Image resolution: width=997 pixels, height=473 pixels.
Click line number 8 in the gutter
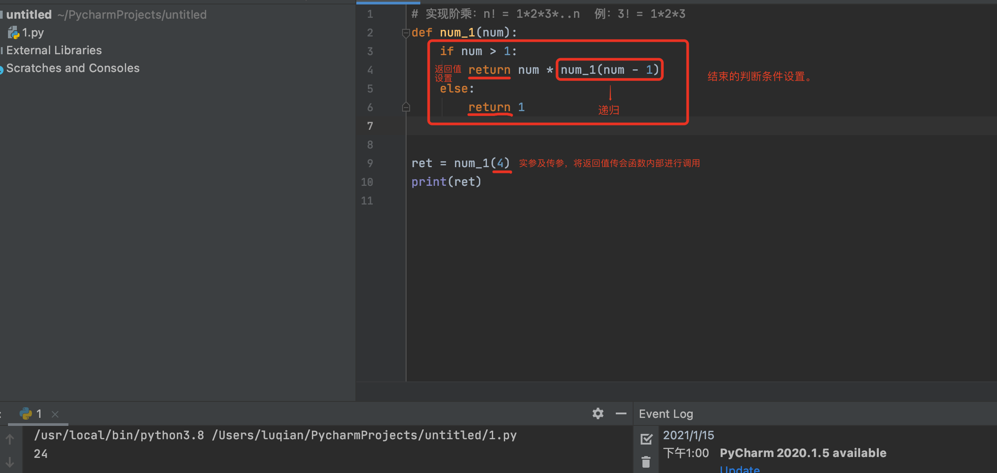click(370, 144)
